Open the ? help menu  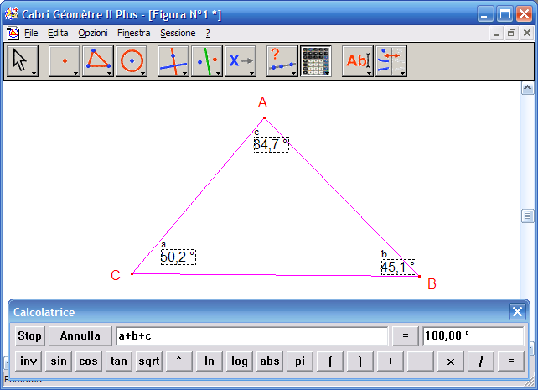208,33
